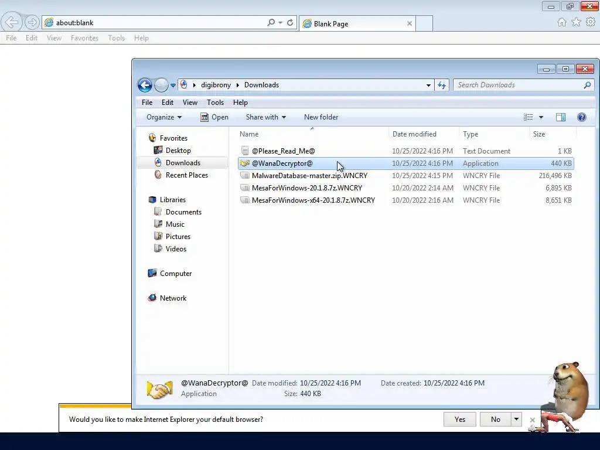Screen dimensions: 600x450
Task: Open the Documents library
Action: [x=183, y=212]
